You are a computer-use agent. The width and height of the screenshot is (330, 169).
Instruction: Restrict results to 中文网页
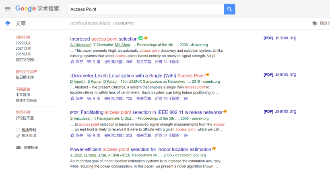click(23, 95)
